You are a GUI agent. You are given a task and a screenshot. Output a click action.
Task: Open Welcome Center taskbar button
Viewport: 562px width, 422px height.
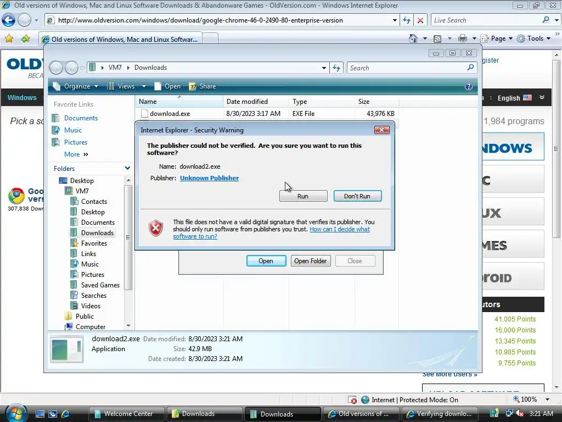click(x=127, y=414)
